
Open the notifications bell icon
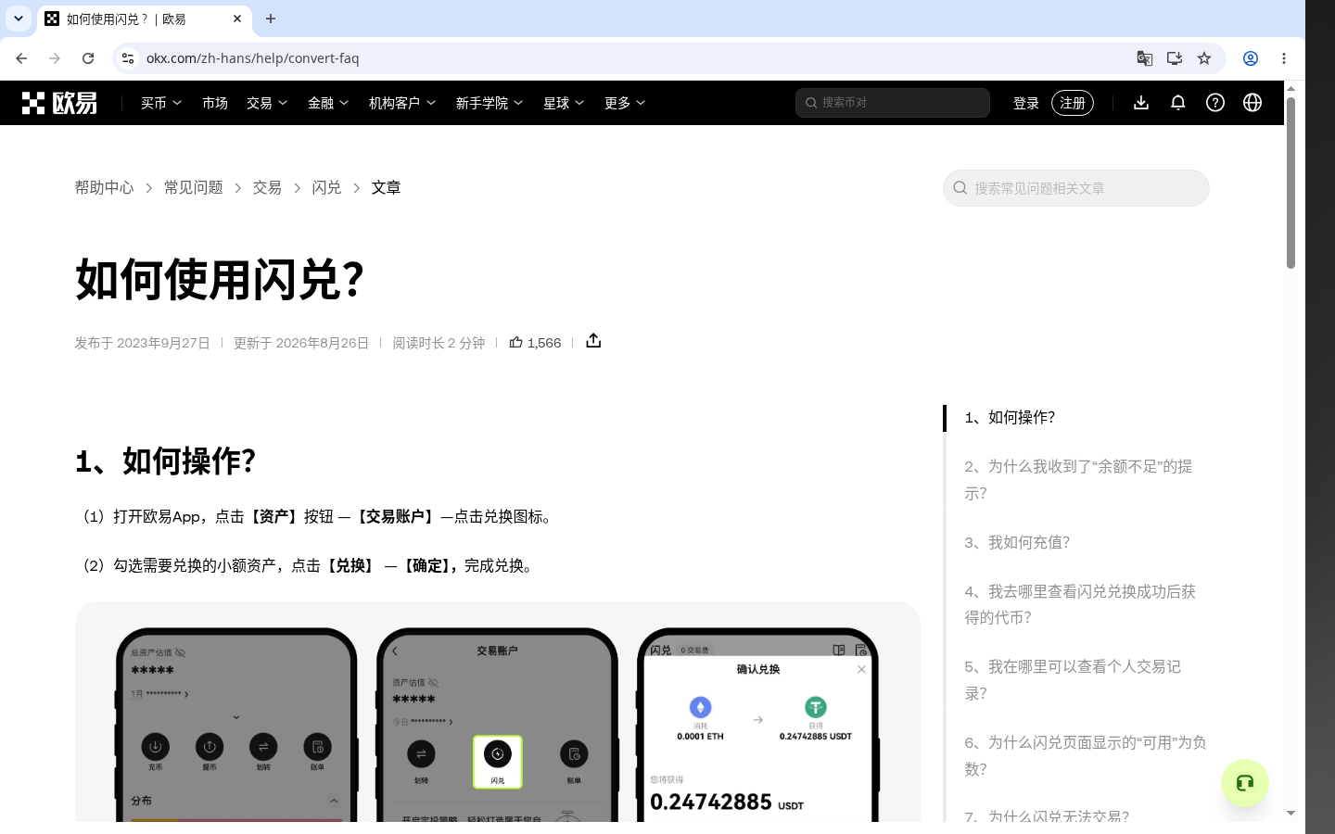(x=1178, y=103)
